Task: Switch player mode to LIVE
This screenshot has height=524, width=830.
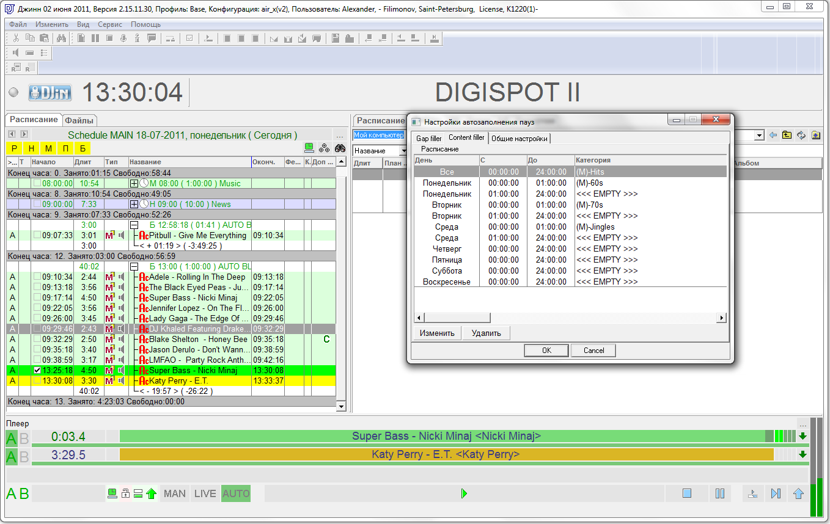Action: [205, 493]
